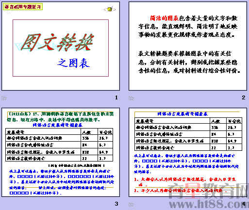Click the green question text on slide 3
249x210 pixels.
[x=60, y=117]
